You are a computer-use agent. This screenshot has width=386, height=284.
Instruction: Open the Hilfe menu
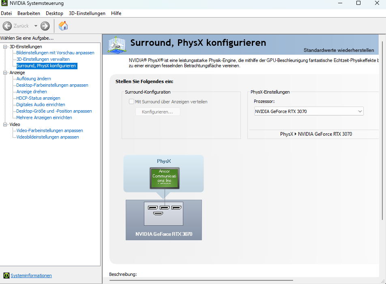[x=116, y=13]
